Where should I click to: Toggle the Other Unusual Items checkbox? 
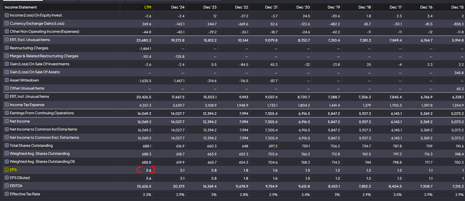7,88
